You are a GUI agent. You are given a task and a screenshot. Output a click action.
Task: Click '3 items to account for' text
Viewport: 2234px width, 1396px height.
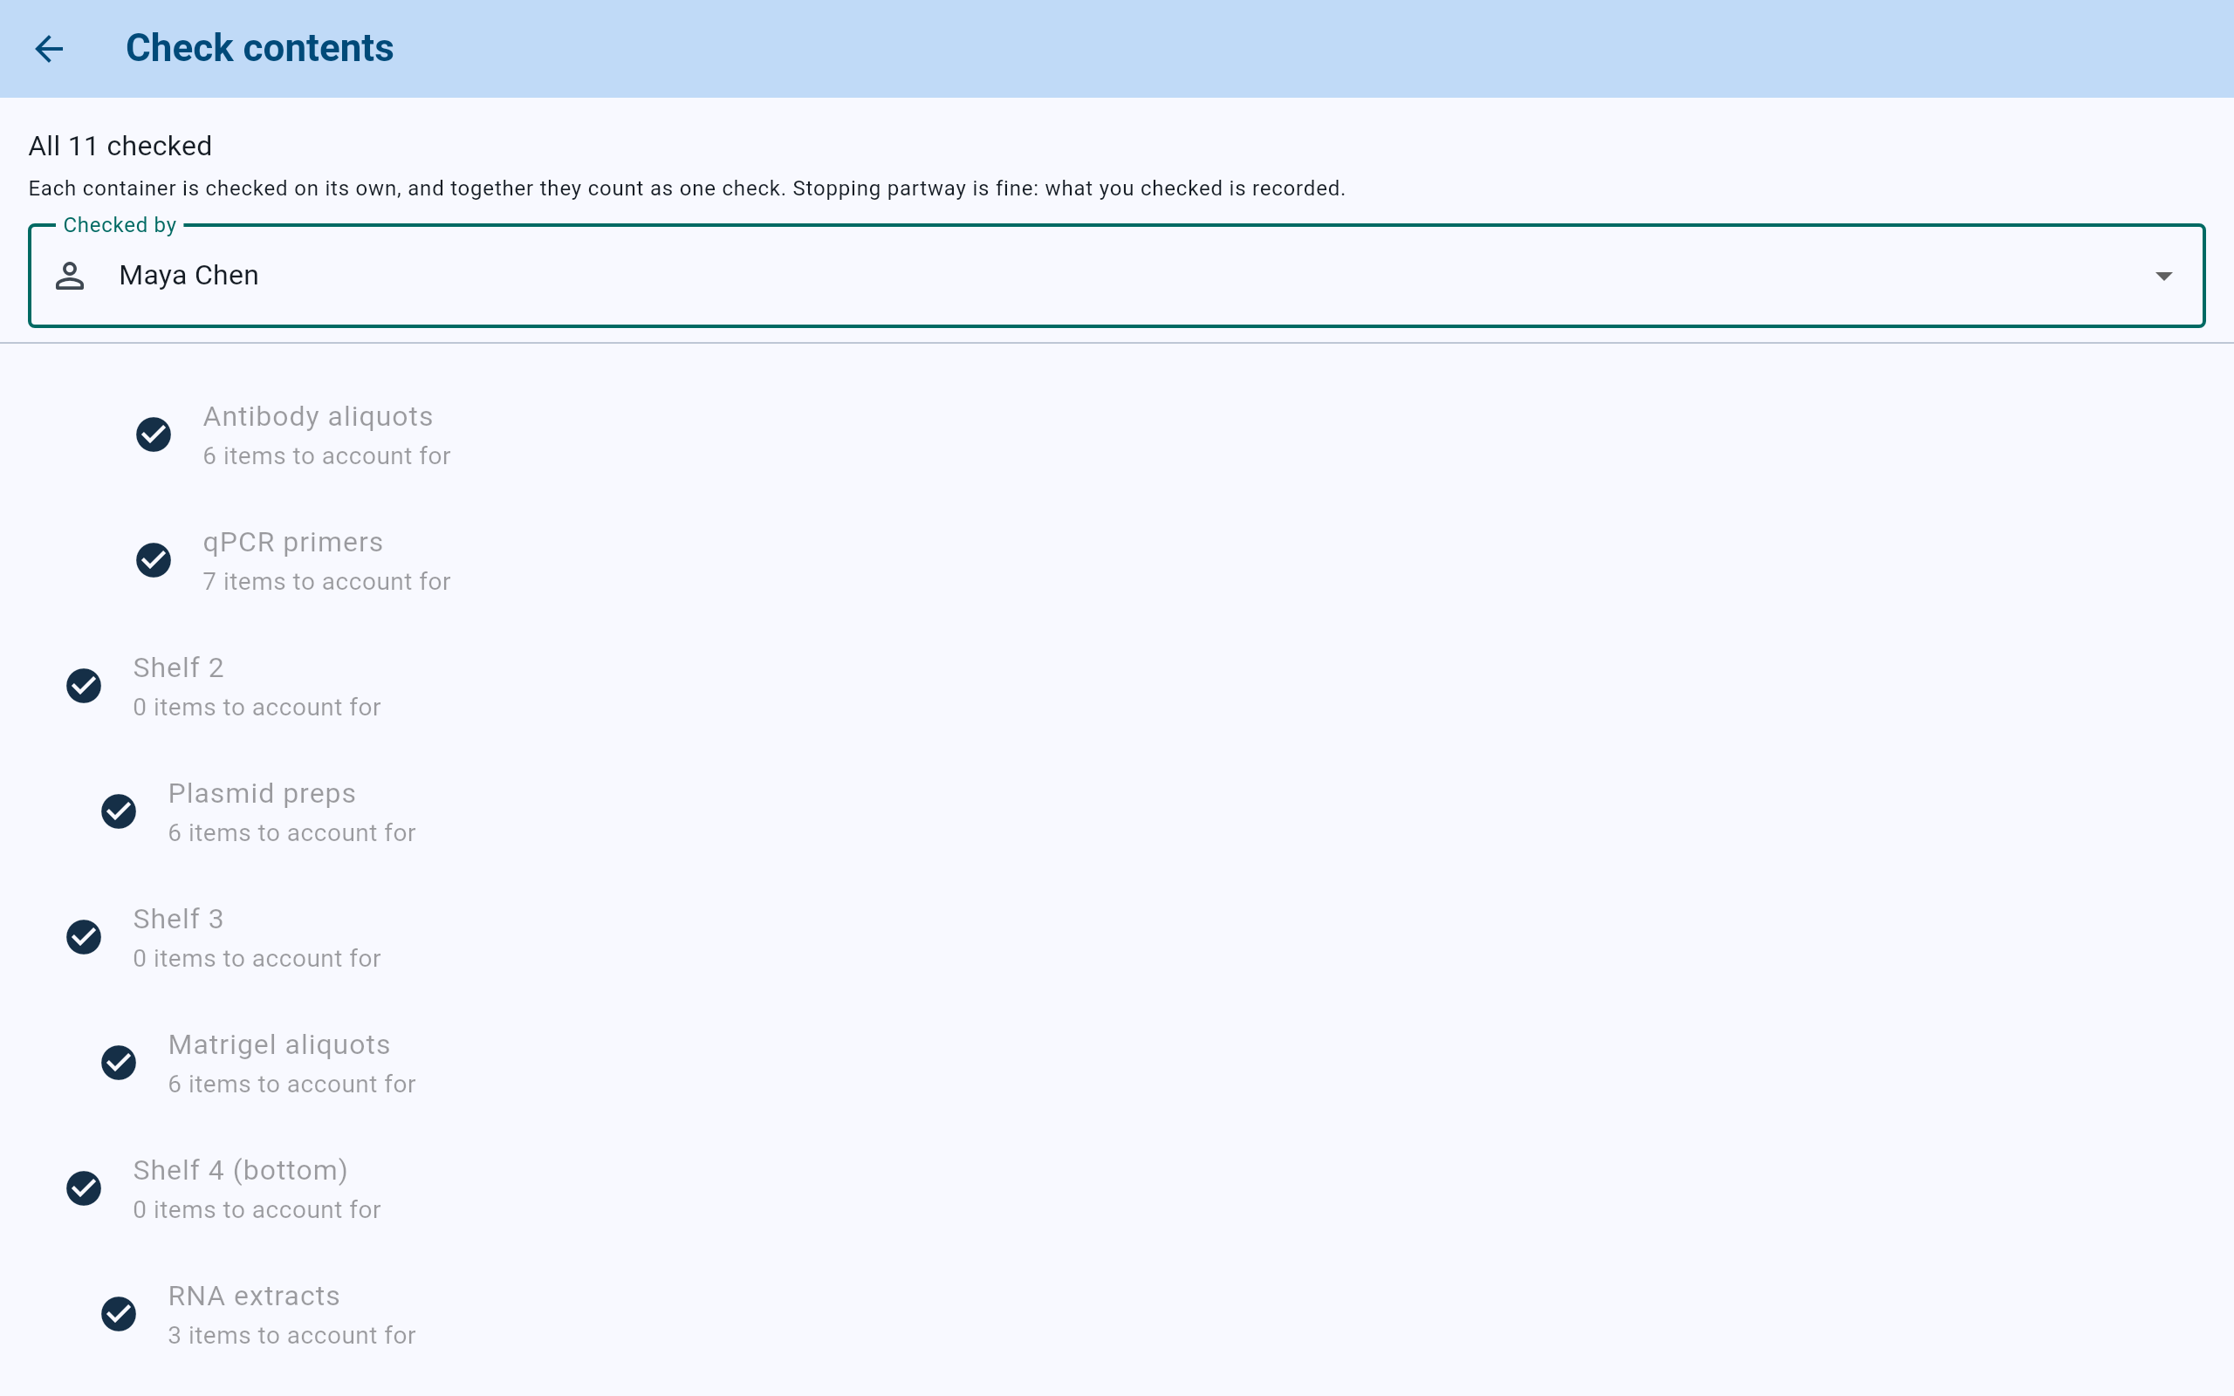pos(291,1335)
